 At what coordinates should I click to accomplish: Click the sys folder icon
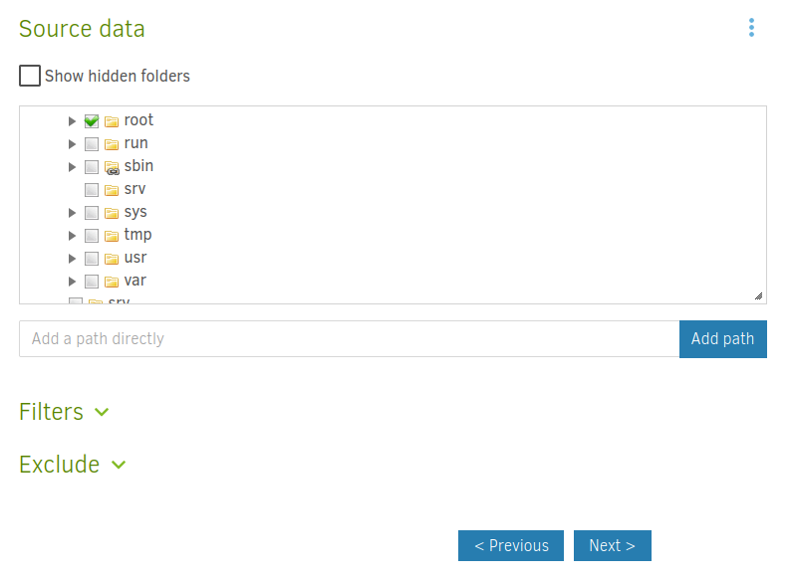[112, 213]
